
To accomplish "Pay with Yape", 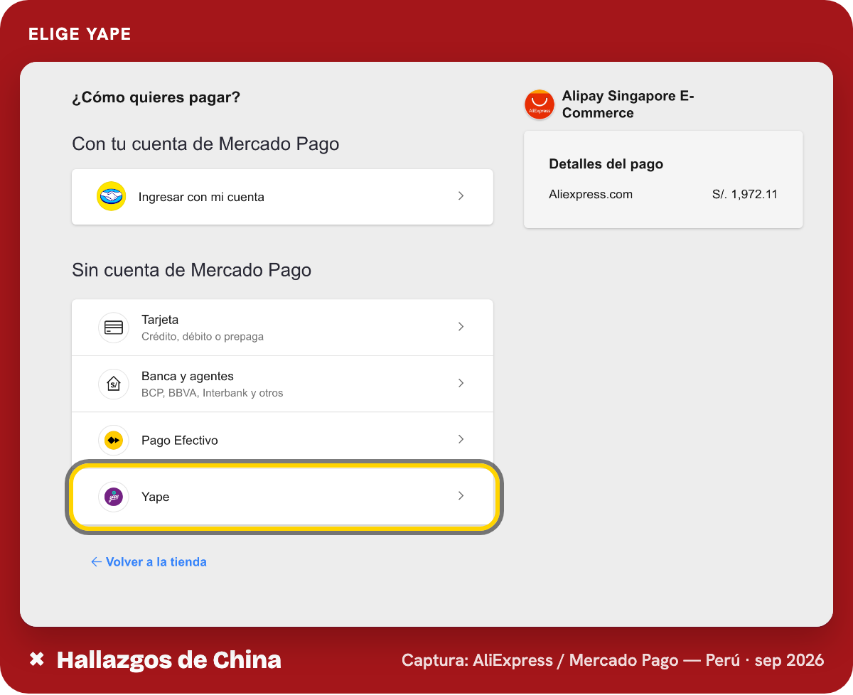I will (282, 497).
